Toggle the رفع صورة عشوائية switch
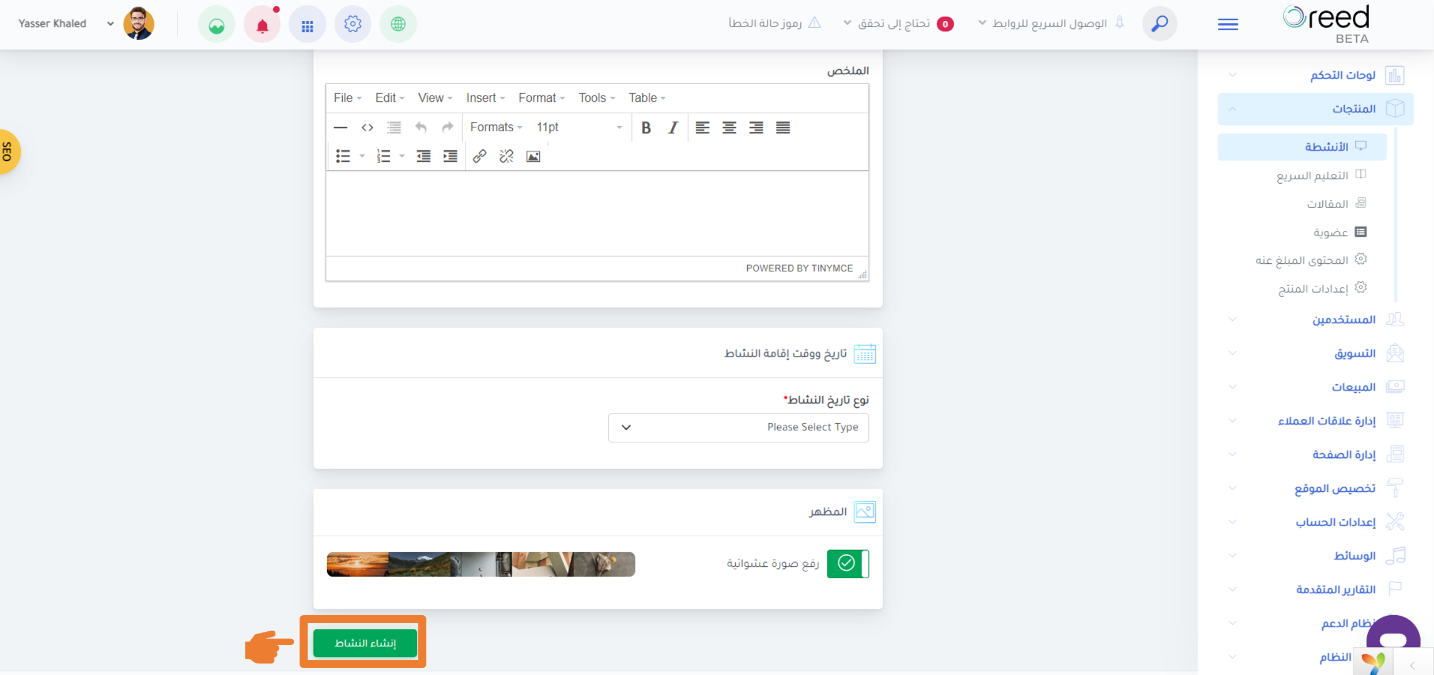The image size is (1434, 675). 847,563
